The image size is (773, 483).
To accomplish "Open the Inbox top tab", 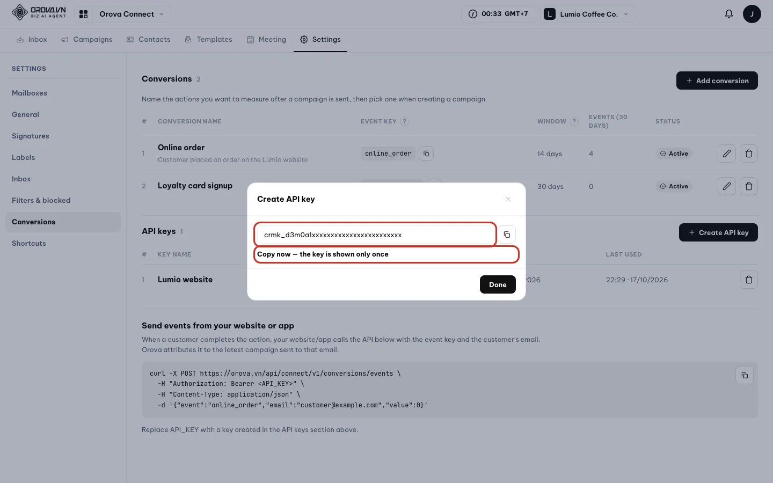I will click(32, 39).
